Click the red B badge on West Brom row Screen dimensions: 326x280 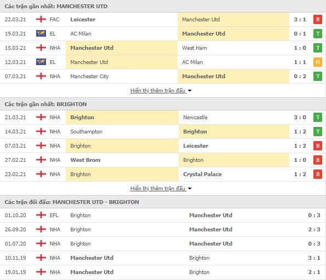coord(318,160)
